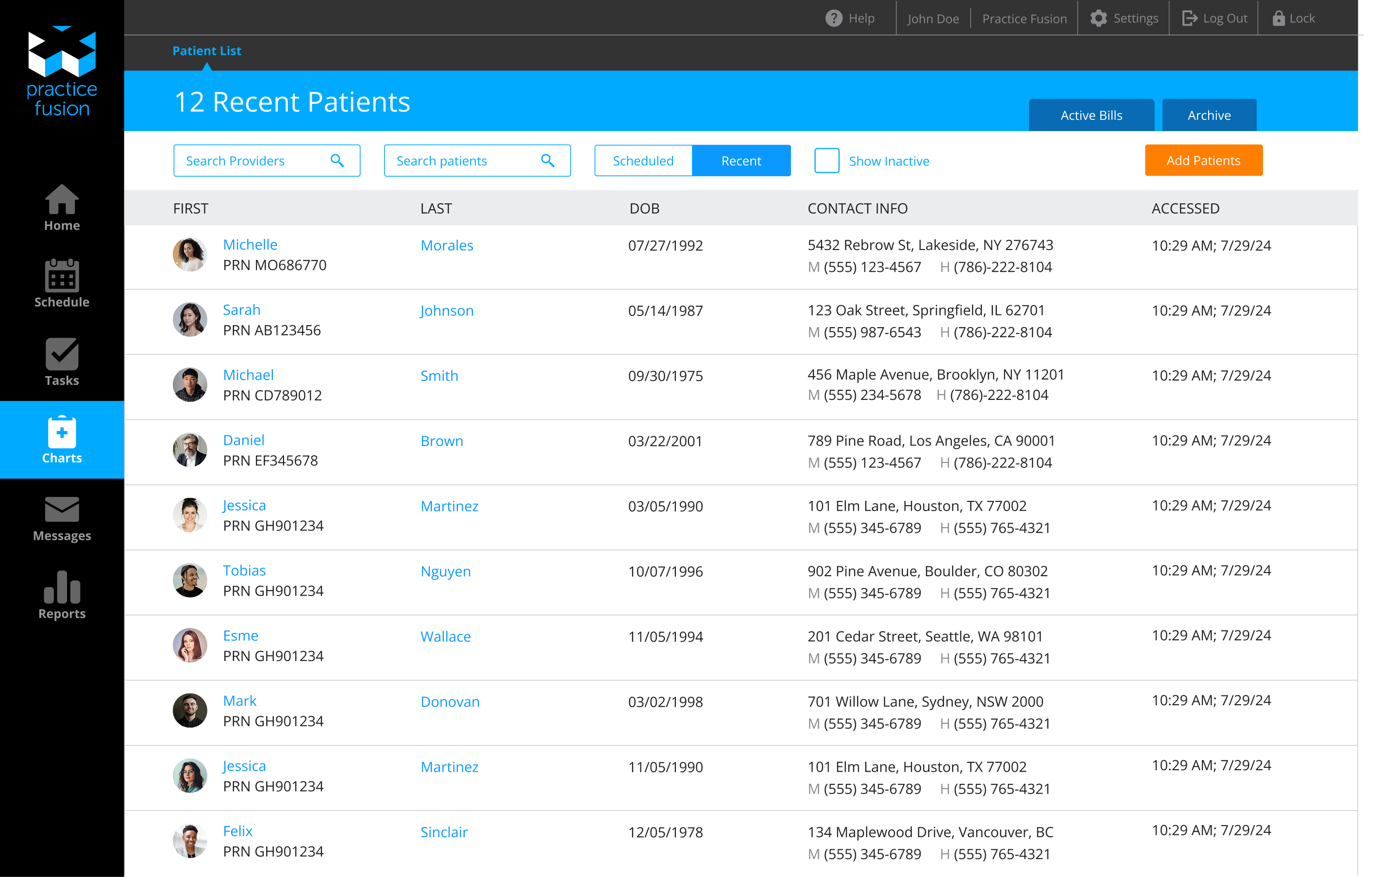This screenshot has height=877, width=1381.
Task: Open Messages envelope icon
Action: (62, 509)
